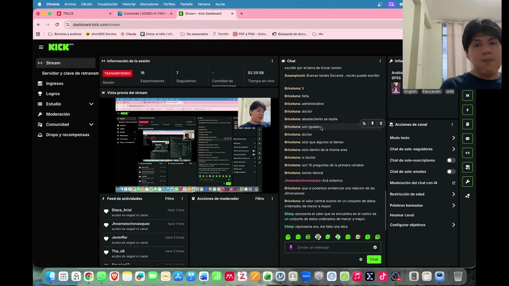The width and height of the screenshot is (509, 286).
Task: Click camera frame icon in right sidebar
Action: (468, 95)
